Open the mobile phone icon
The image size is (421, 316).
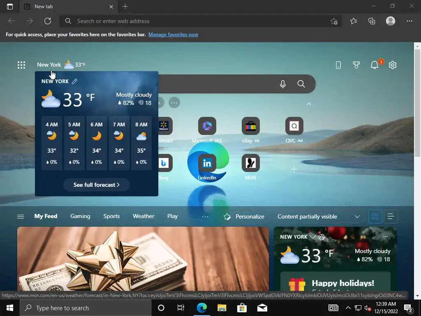(x=338, y=65)
